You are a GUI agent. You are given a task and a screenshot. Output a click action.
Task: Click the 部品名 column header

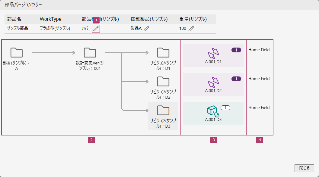(x=14, y=19)
